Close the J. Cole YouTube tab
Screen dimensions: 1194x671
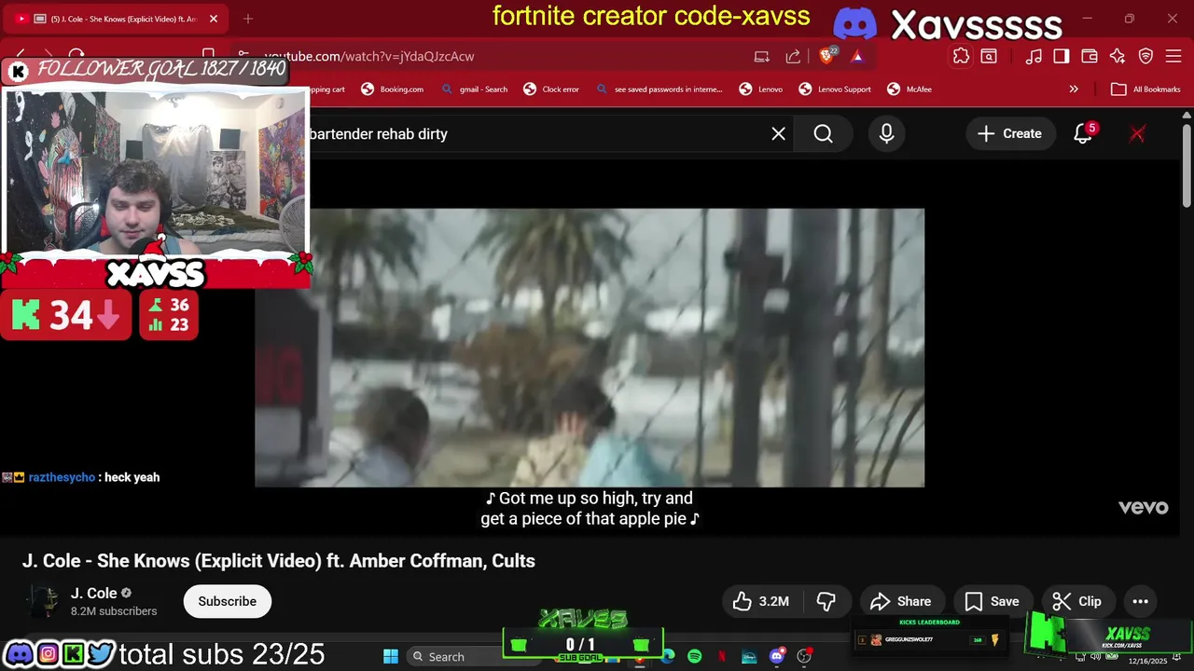tap(214, 19)
